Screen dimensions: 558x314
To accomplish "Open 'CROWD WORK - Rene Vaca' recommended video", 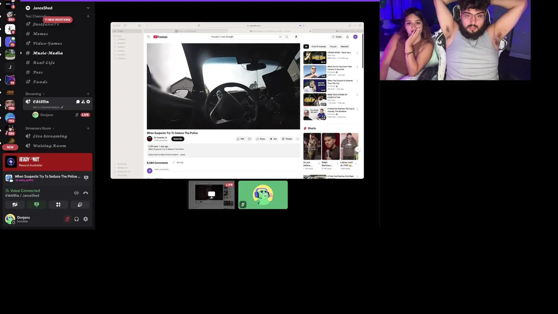I will (x=330, y=57).
